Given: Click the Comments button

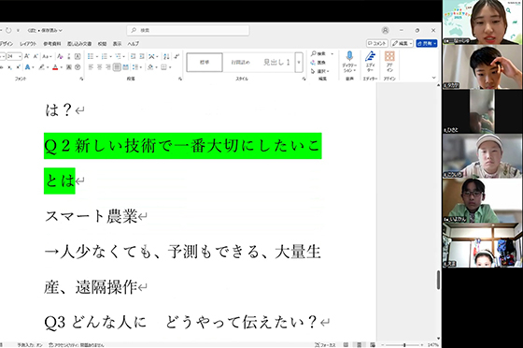Looking at the screenshot, I should point(377,43).
